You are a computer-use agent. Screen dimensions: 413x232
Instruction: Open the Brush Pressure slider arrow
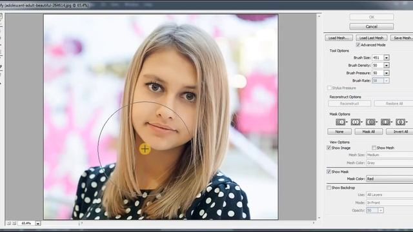387,73
